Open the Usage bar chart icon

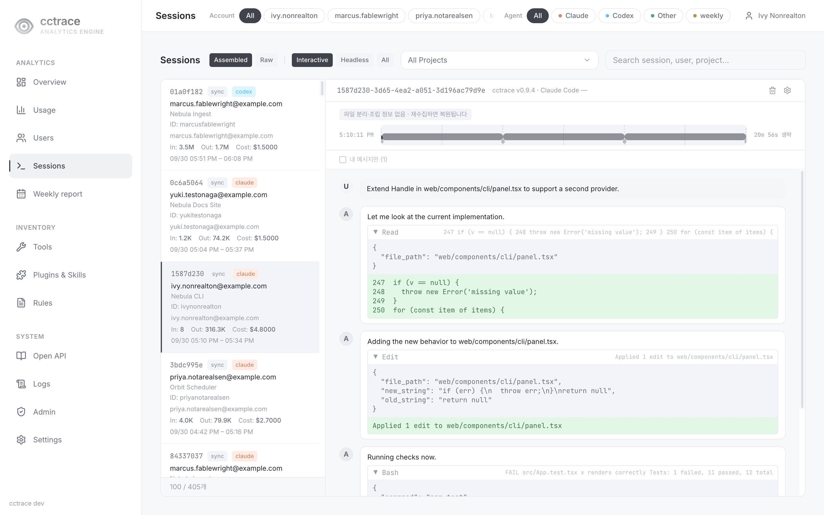tap(21, 110)
